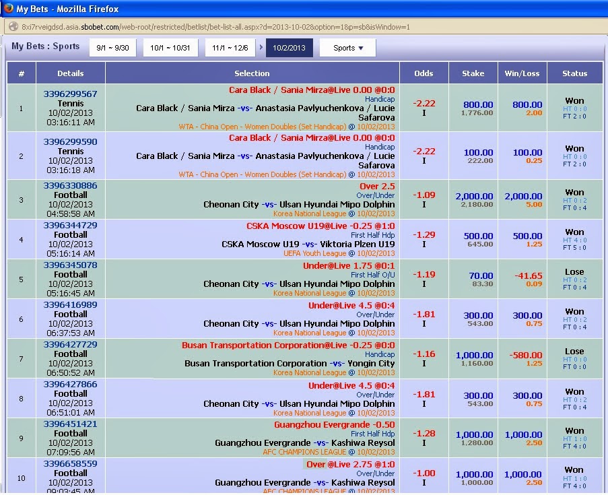This screenshot has height=495, width=608.
Task: Click the Selection column header
Action: pyautogui.click(x=252, y=73)
